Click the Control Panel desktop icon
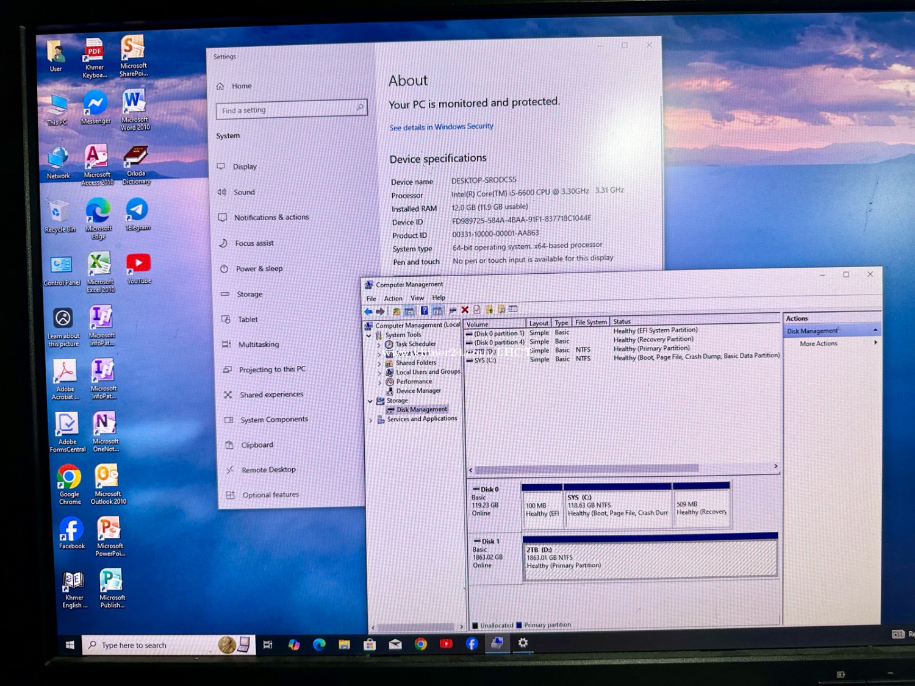This screenshot has width=915, height=686. tap(62, 271)
